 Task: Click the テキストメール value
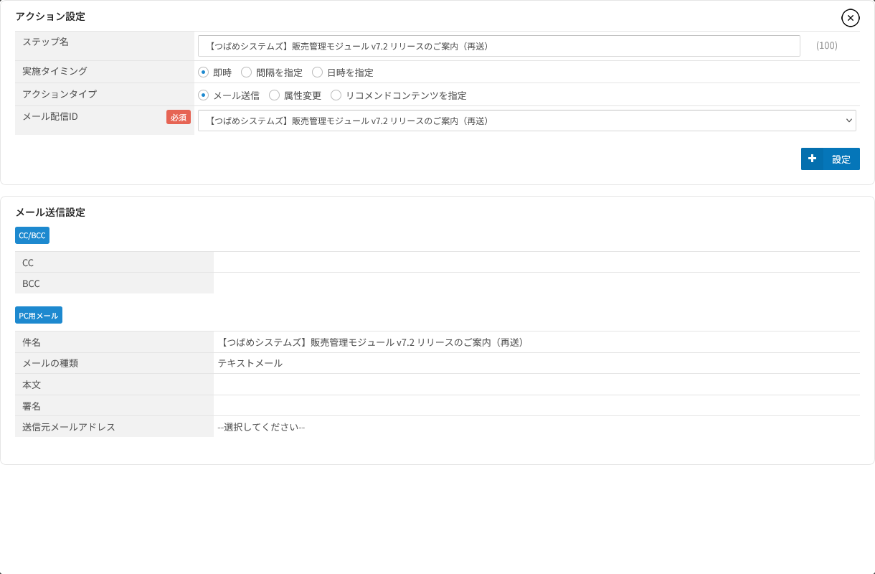(250, 364)
